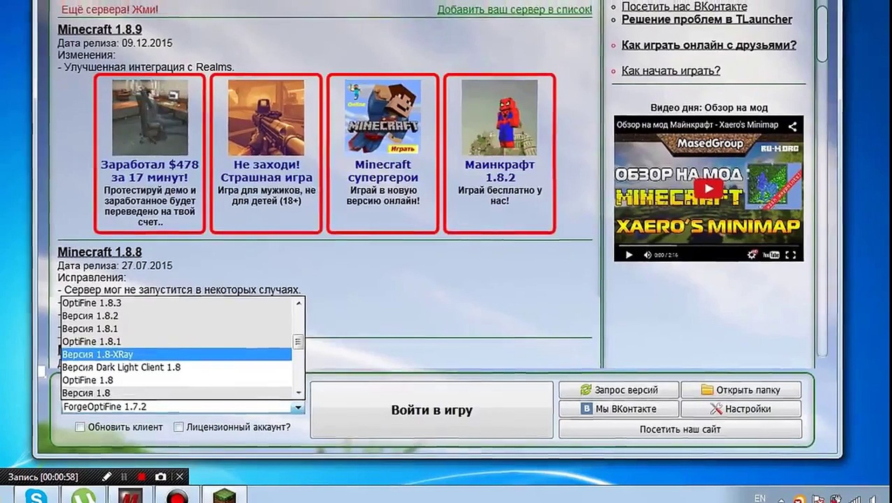This screenshot has width=892, height=503.
Task: Click the Minecraft супергерои ad image
Action: point(383,117)
